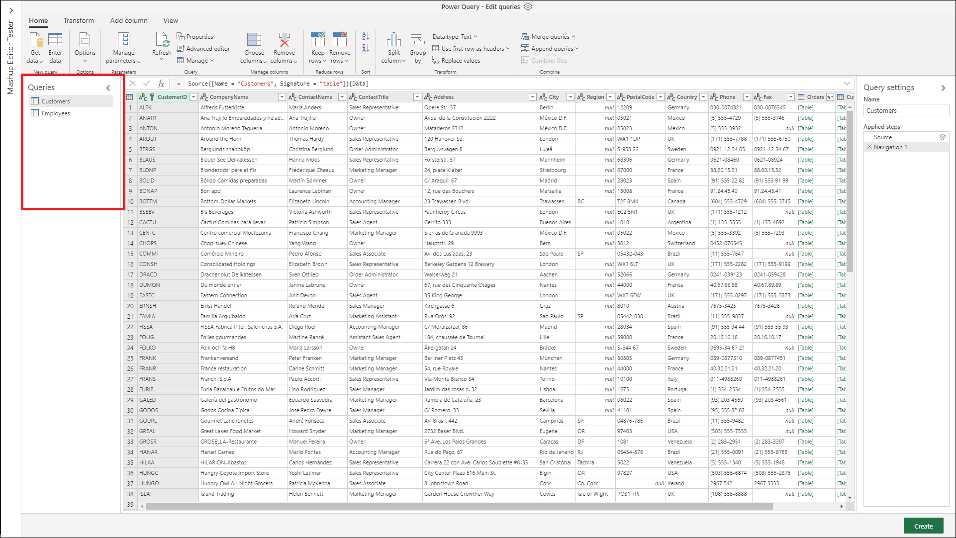Click Replace values
Image resolution: width=956 pixels, height=538 pixels.
coord(456,60)
